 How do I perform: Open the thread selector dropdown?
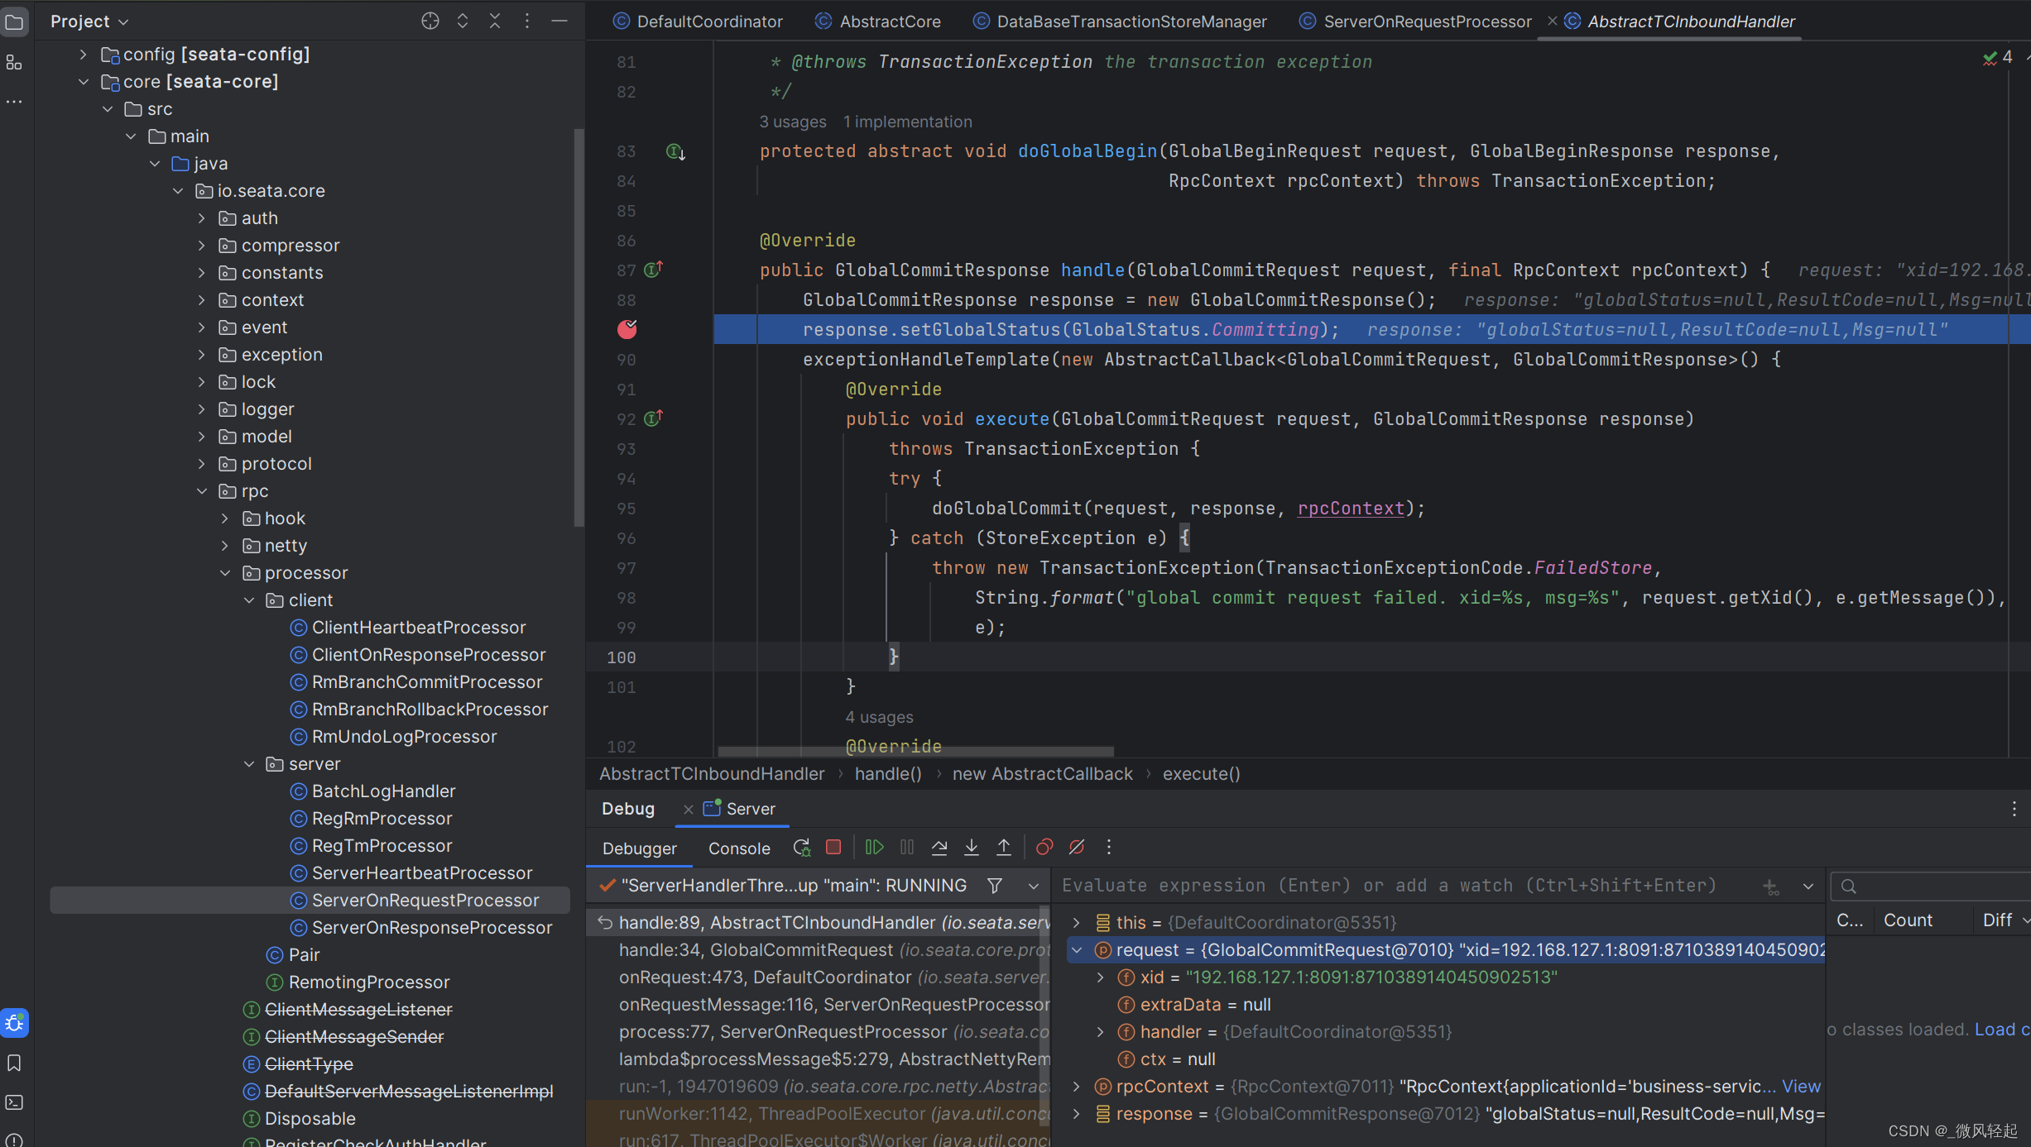[1034, 886]
